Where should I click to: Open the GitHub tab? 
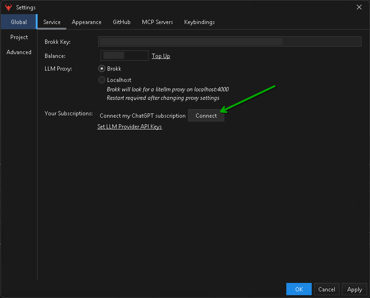[122, 22]
